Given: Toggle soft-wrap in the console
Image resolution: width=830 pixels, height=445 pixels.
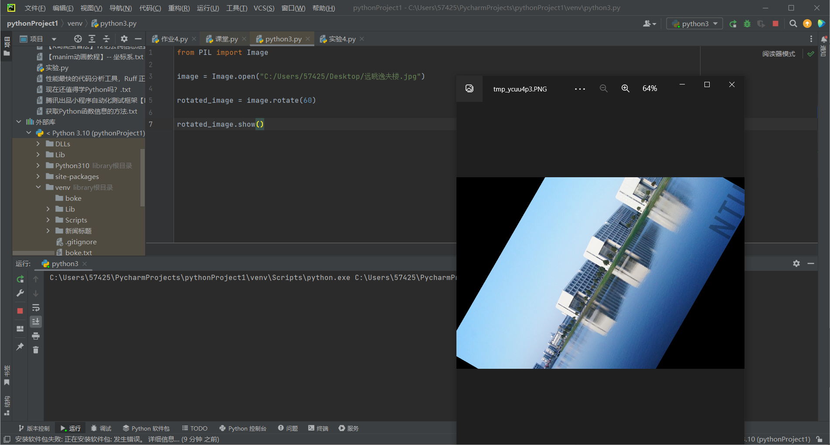Looking at the screenshot, I should coord(36,308).
